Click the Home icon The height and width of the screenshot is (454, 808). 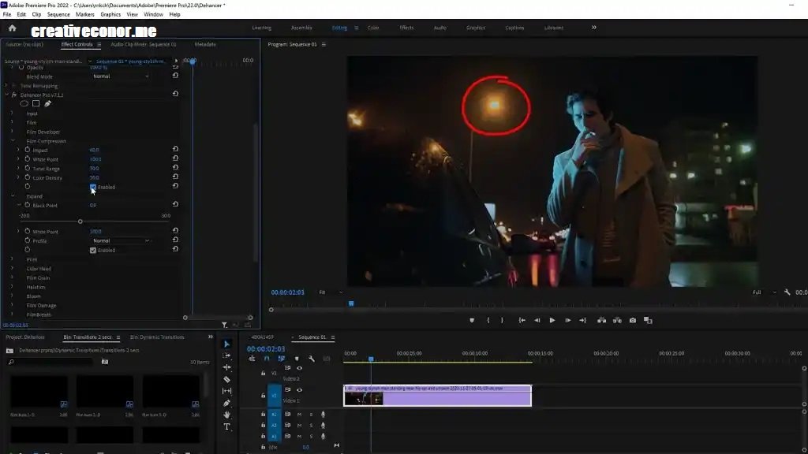(x=13, y=28)
